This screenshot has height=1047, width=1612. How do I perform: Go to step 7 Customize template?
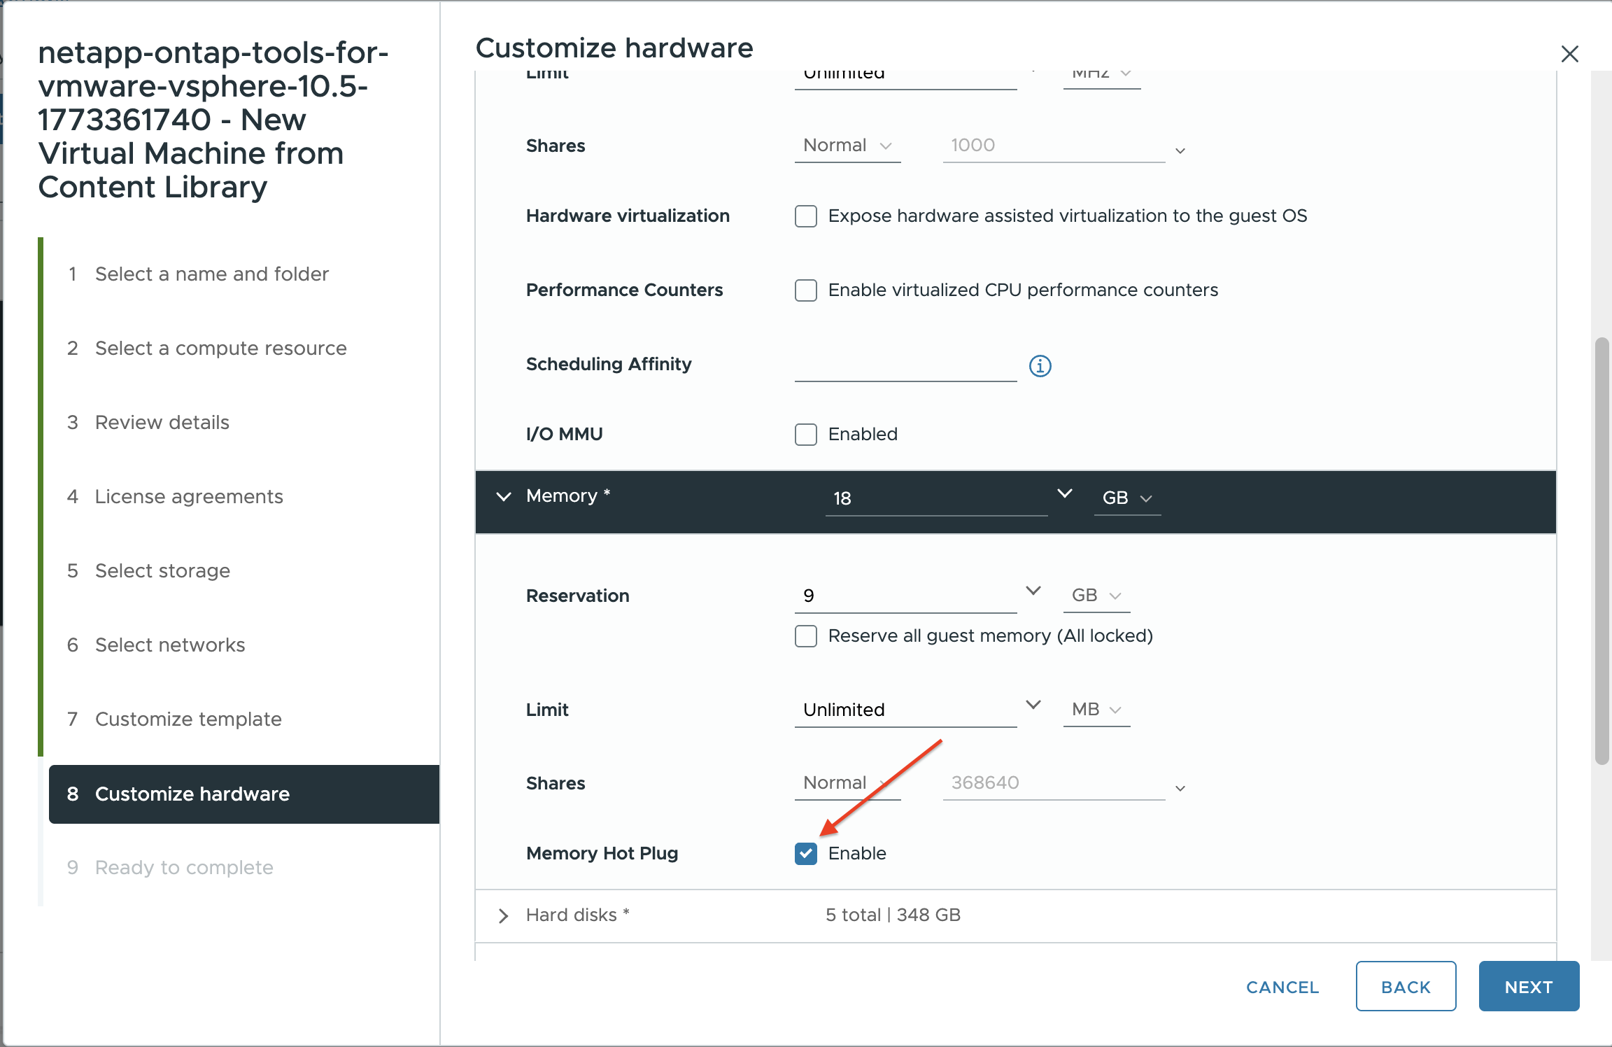[188, 719]
